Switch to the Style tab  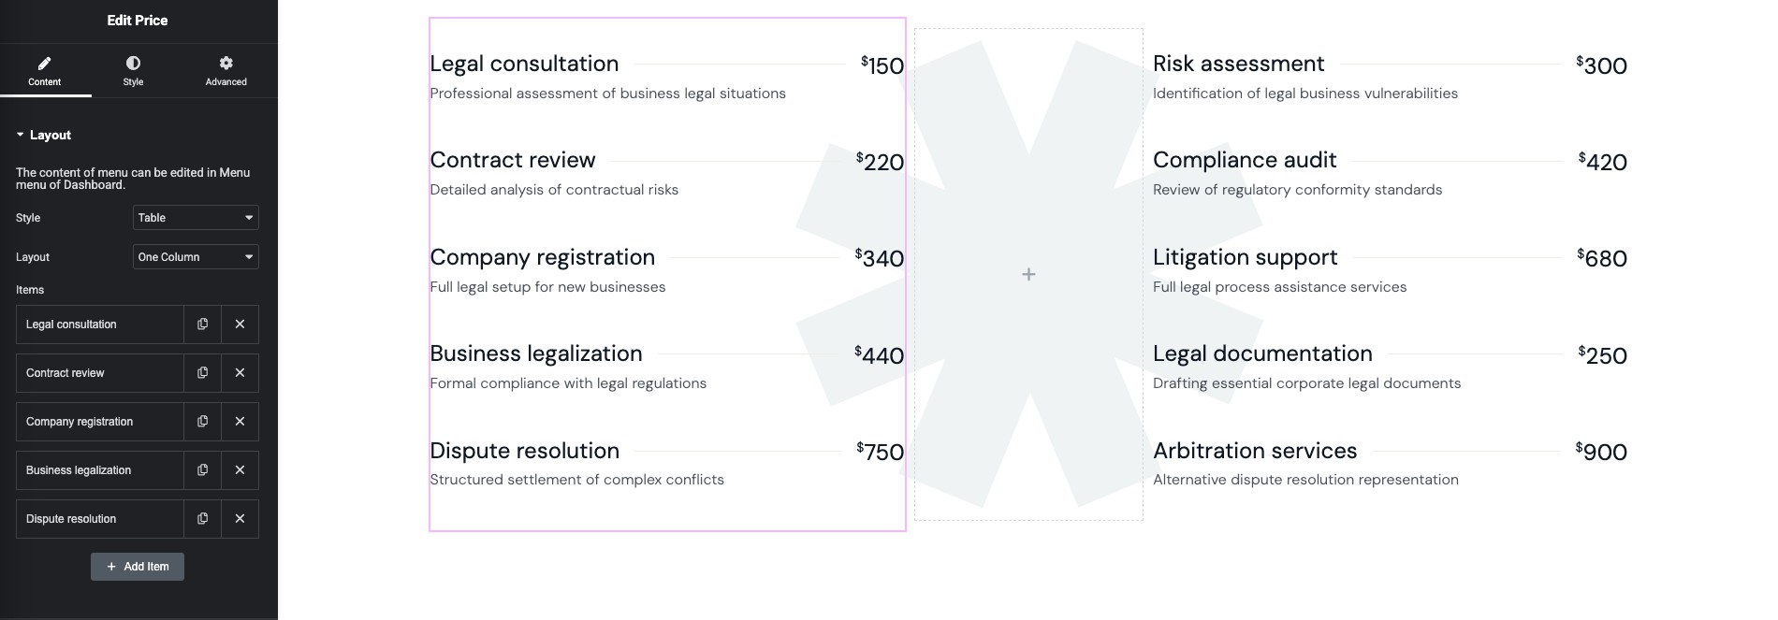click(x=133, y=70)
